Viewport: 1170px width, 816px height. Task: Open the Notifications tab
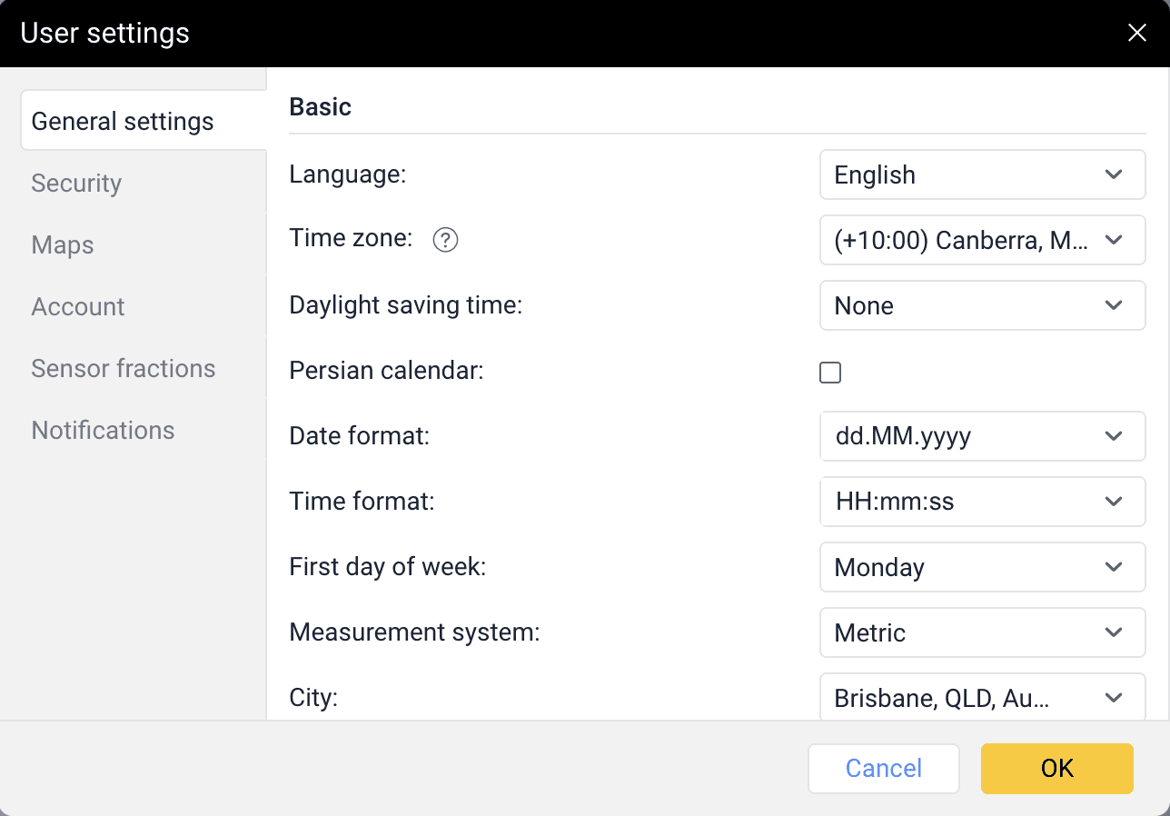(x=103, y=431)
